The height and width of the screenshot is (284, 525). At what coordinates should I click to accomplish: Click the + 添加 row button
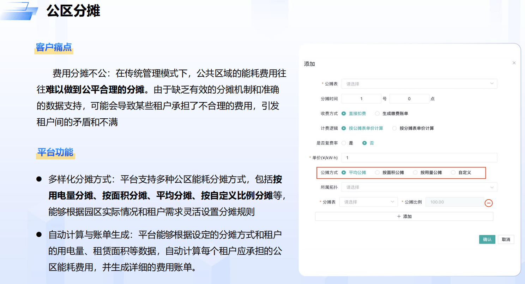pyautogui.click(x=404, y=216)
